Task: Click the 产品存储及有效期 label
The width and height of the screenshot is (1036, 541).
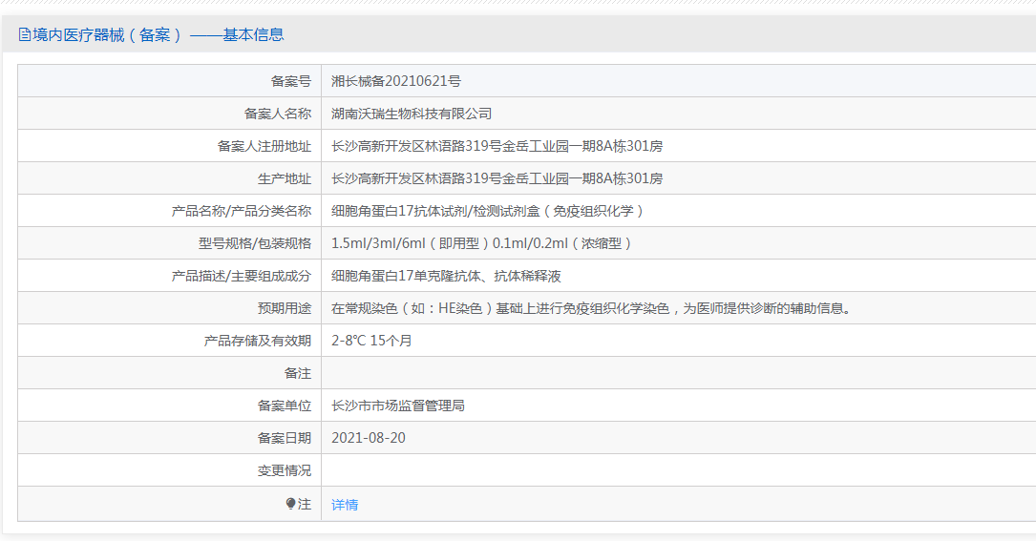Action: pyautogui.click(x=257, y=341)
